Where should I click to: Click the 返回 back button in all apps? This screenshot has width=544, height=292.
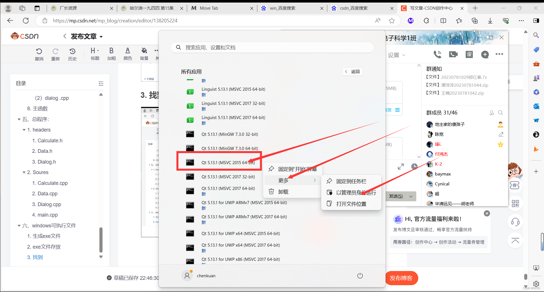(352, 72)
